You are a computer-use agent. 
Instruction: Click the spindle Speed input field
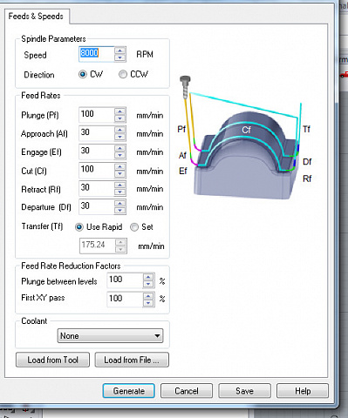click(97, 54)
